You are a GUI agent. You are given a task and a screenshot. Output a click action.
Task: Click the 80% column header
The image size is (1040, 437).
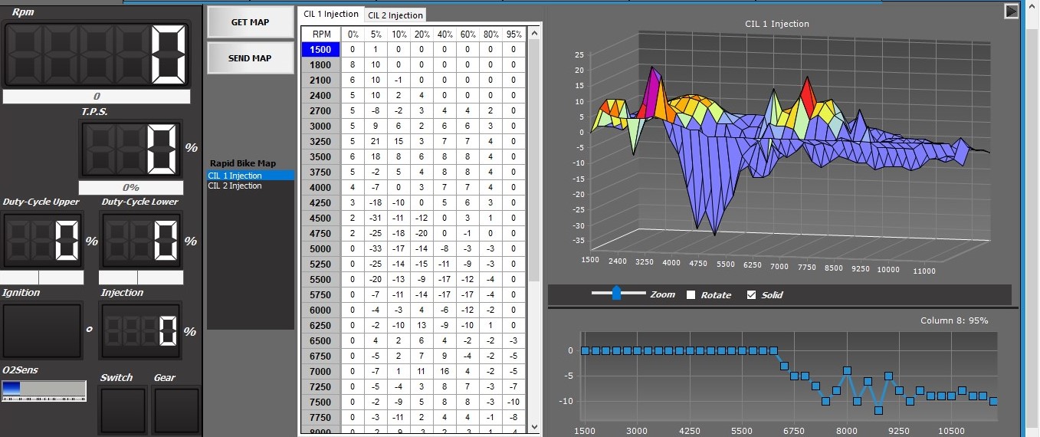(490, 34)
